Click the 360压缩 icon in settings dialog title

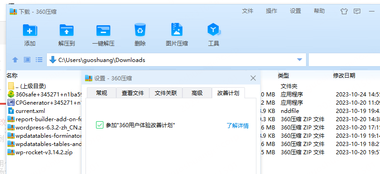89,78
